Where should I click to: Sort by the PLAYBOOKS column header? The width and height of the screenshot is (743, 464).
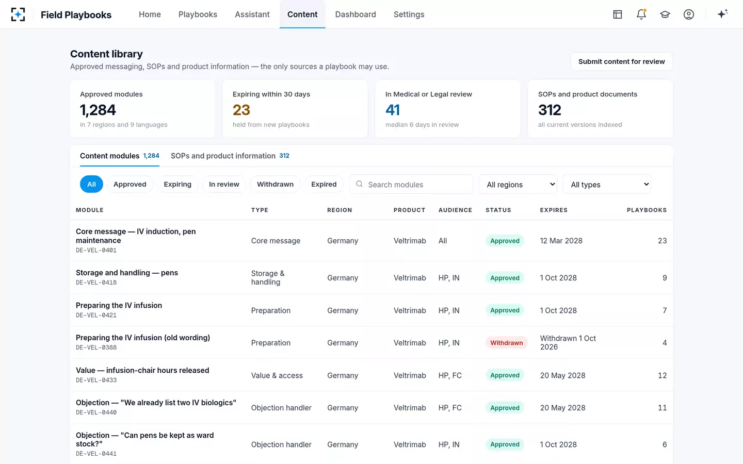click(647, 210)
